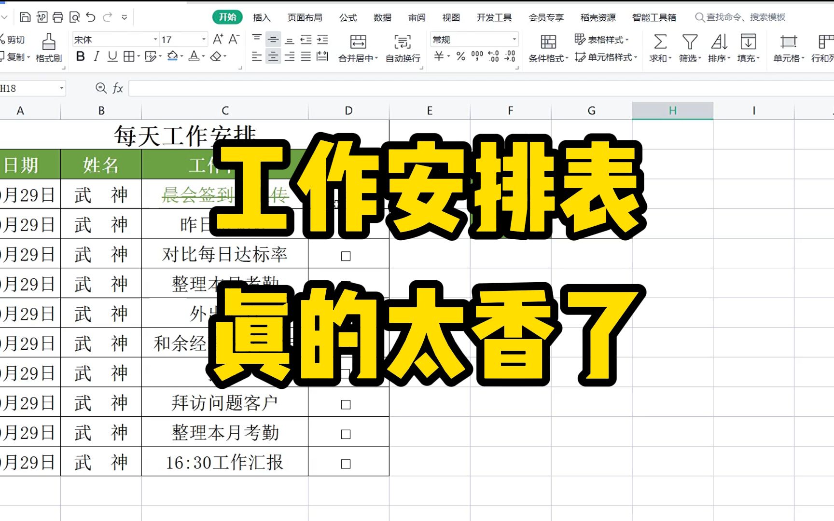Click the distributed alignment icon
Image resolution: width=834 pixels, height=521 pixels.
coord(322,56)
